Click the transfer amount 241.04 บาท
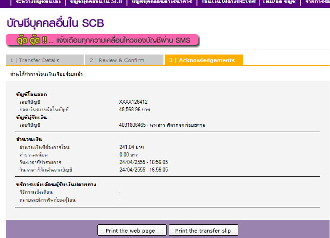330x238 pixels. point(132,147)
